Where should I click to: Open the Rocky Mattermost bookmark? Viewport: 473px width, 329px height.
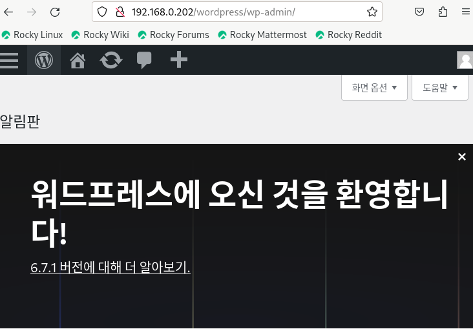(x=262, y=35)
